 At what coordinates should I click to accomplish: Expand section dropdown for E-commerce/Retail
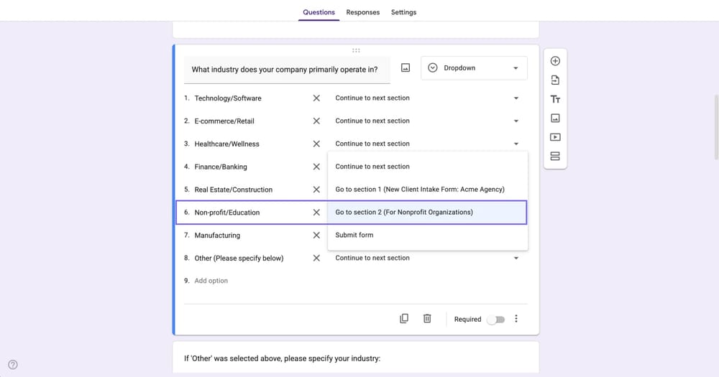[516, 121]
